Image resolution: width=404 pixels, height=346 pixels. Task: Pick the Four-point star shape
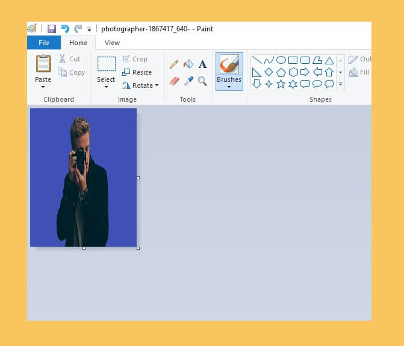(269, 84)
